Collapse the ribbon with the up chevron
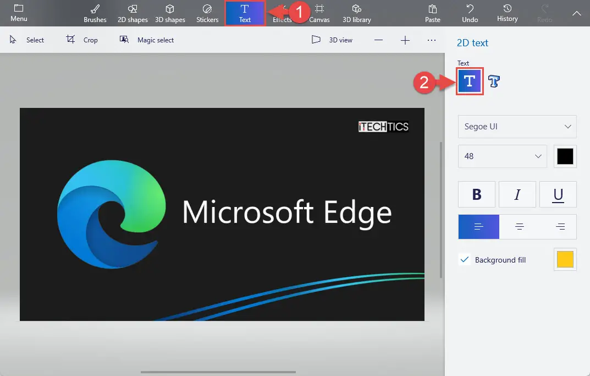This screenshot has height=376, width=590. tap(576, 14)
